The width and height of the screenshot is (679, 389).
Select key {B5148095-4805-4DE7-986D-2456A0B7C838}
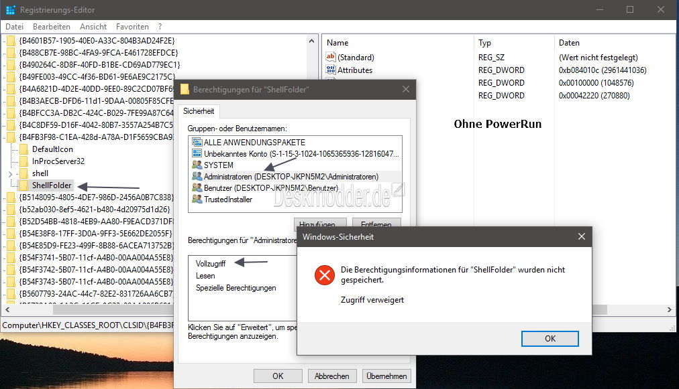click(96, 197)
